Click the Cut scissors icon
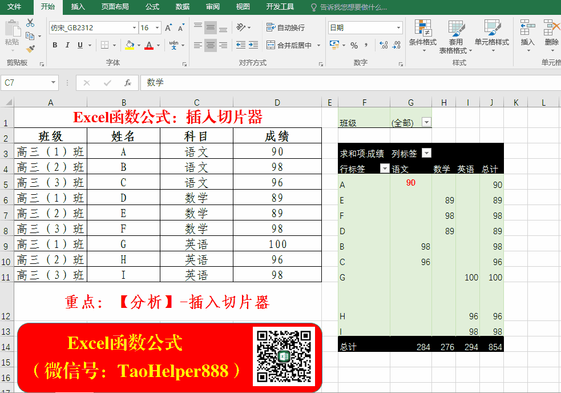 (x=30, y=23)
